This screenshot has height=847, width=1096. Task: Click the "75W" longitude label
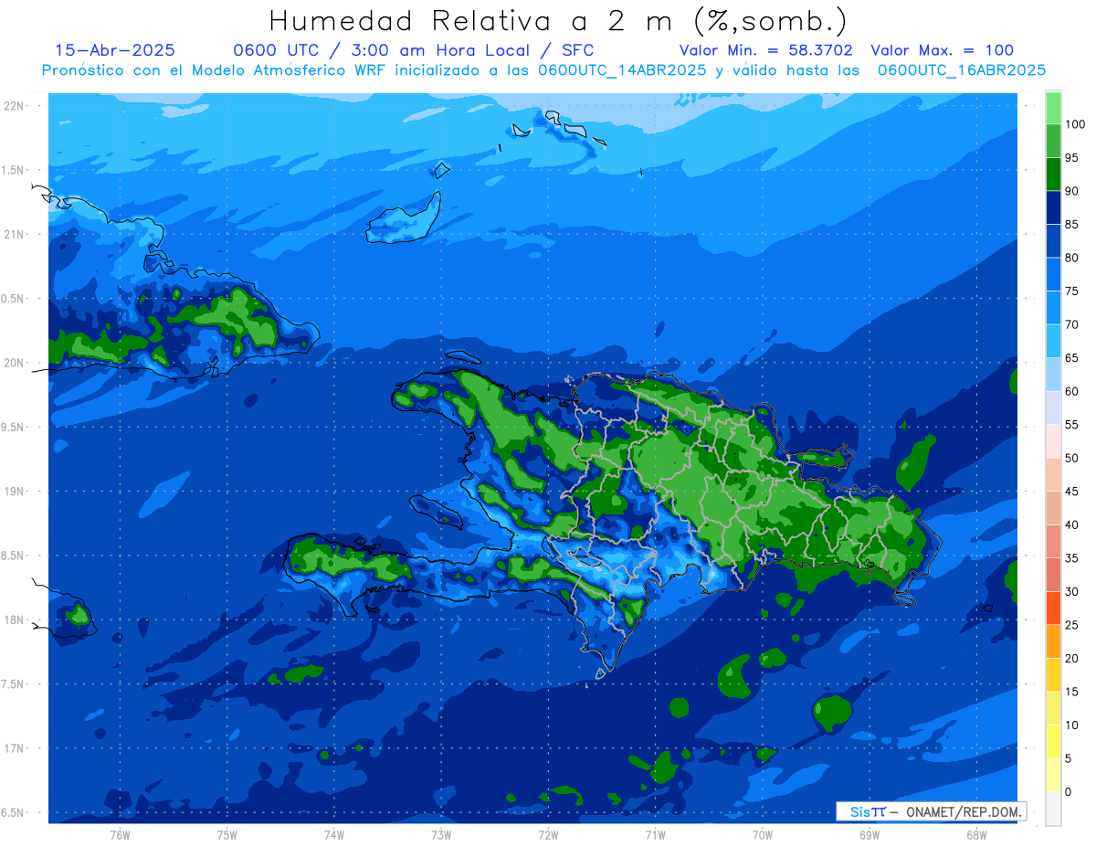(227, 835)
